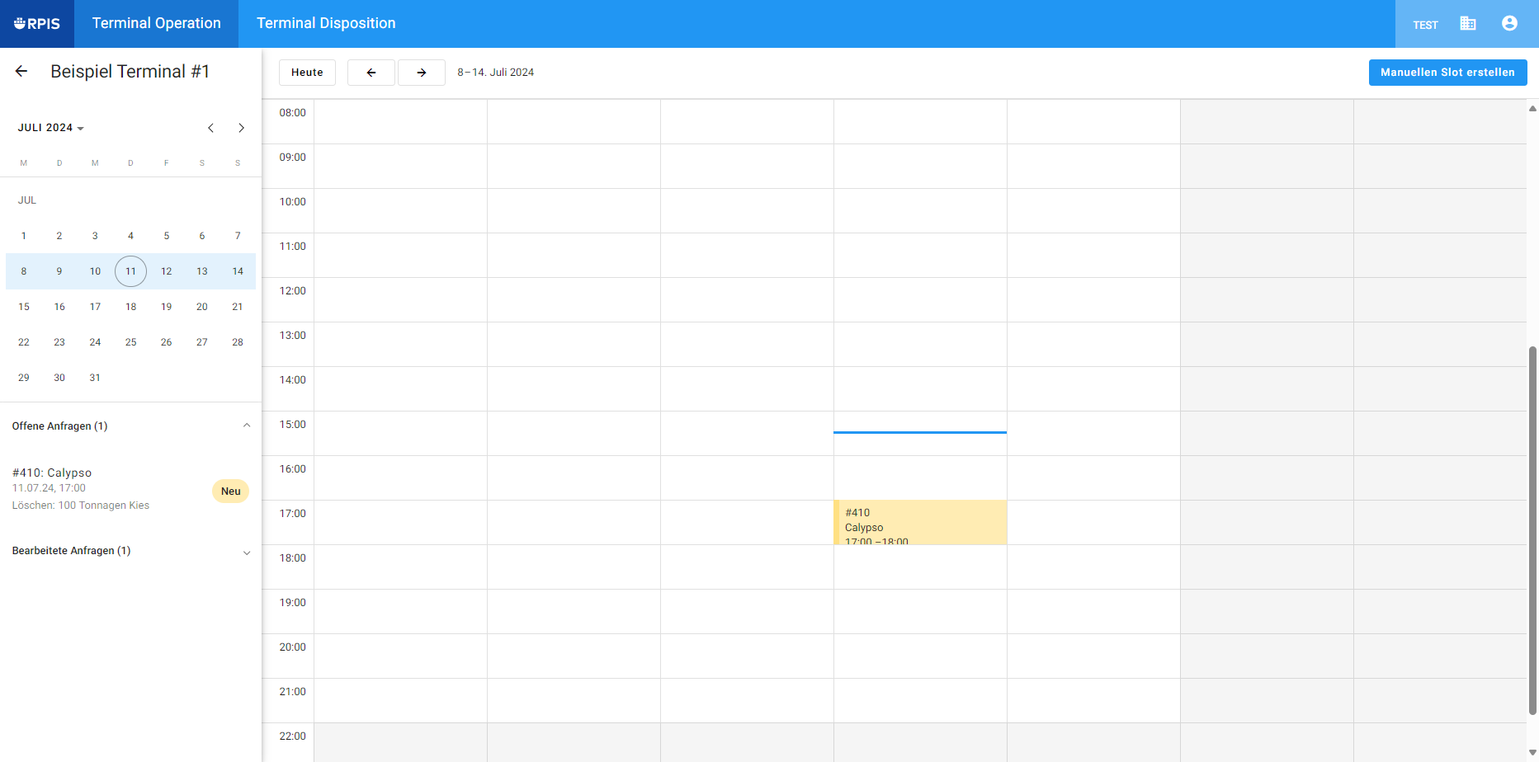This screenshot has height=762, width=1539.
Task: Click the 8–14. Juli 2024 date range
Action: click(x=496, y=73)
